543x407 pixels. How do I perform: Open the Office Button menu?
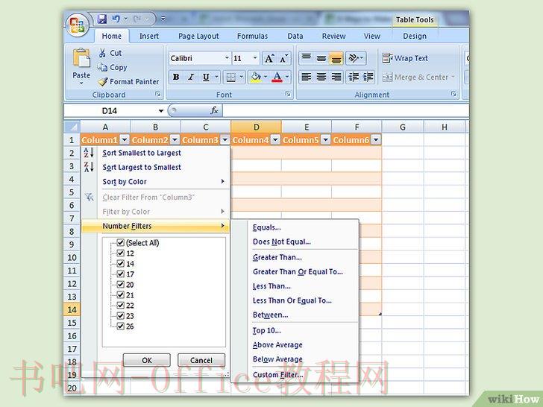tap(77, 25)
